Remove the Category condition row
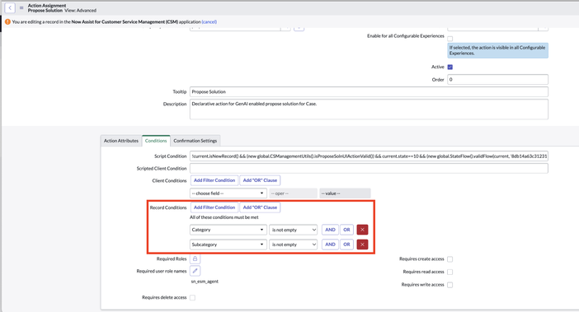Viewport: 579px width, 312px height. pyautogui.click(x=362, y=230)
